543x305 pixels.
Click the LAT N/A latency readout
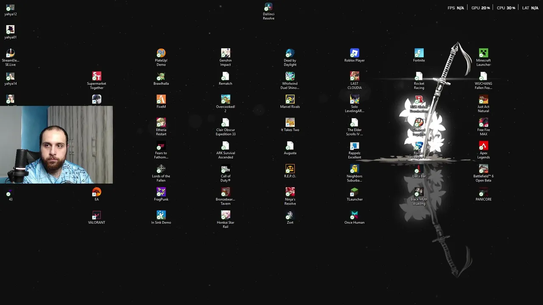pos(530,8)
